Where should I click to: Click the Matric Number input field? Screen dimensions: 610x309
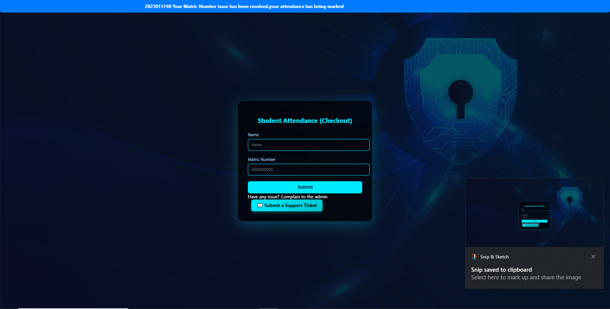[x=308, y=170]
